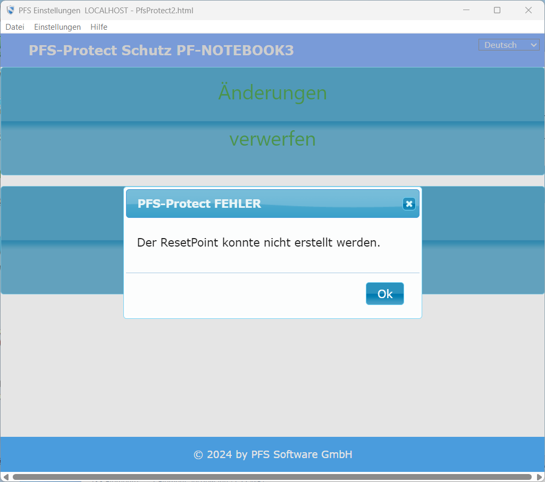Screen dimensions: 545x482
Task: Click the panel partly hidden behind the dialog
Action: point(64,240)
